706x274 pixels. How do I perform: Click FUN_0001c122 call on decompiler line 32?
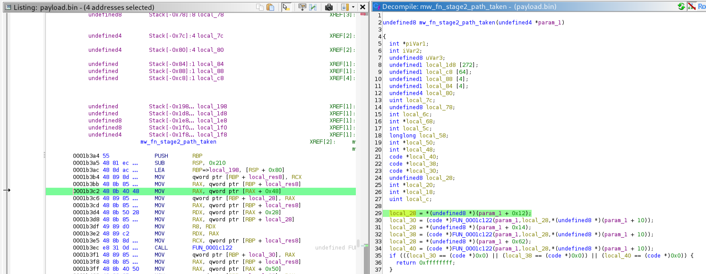pos(473,234)
